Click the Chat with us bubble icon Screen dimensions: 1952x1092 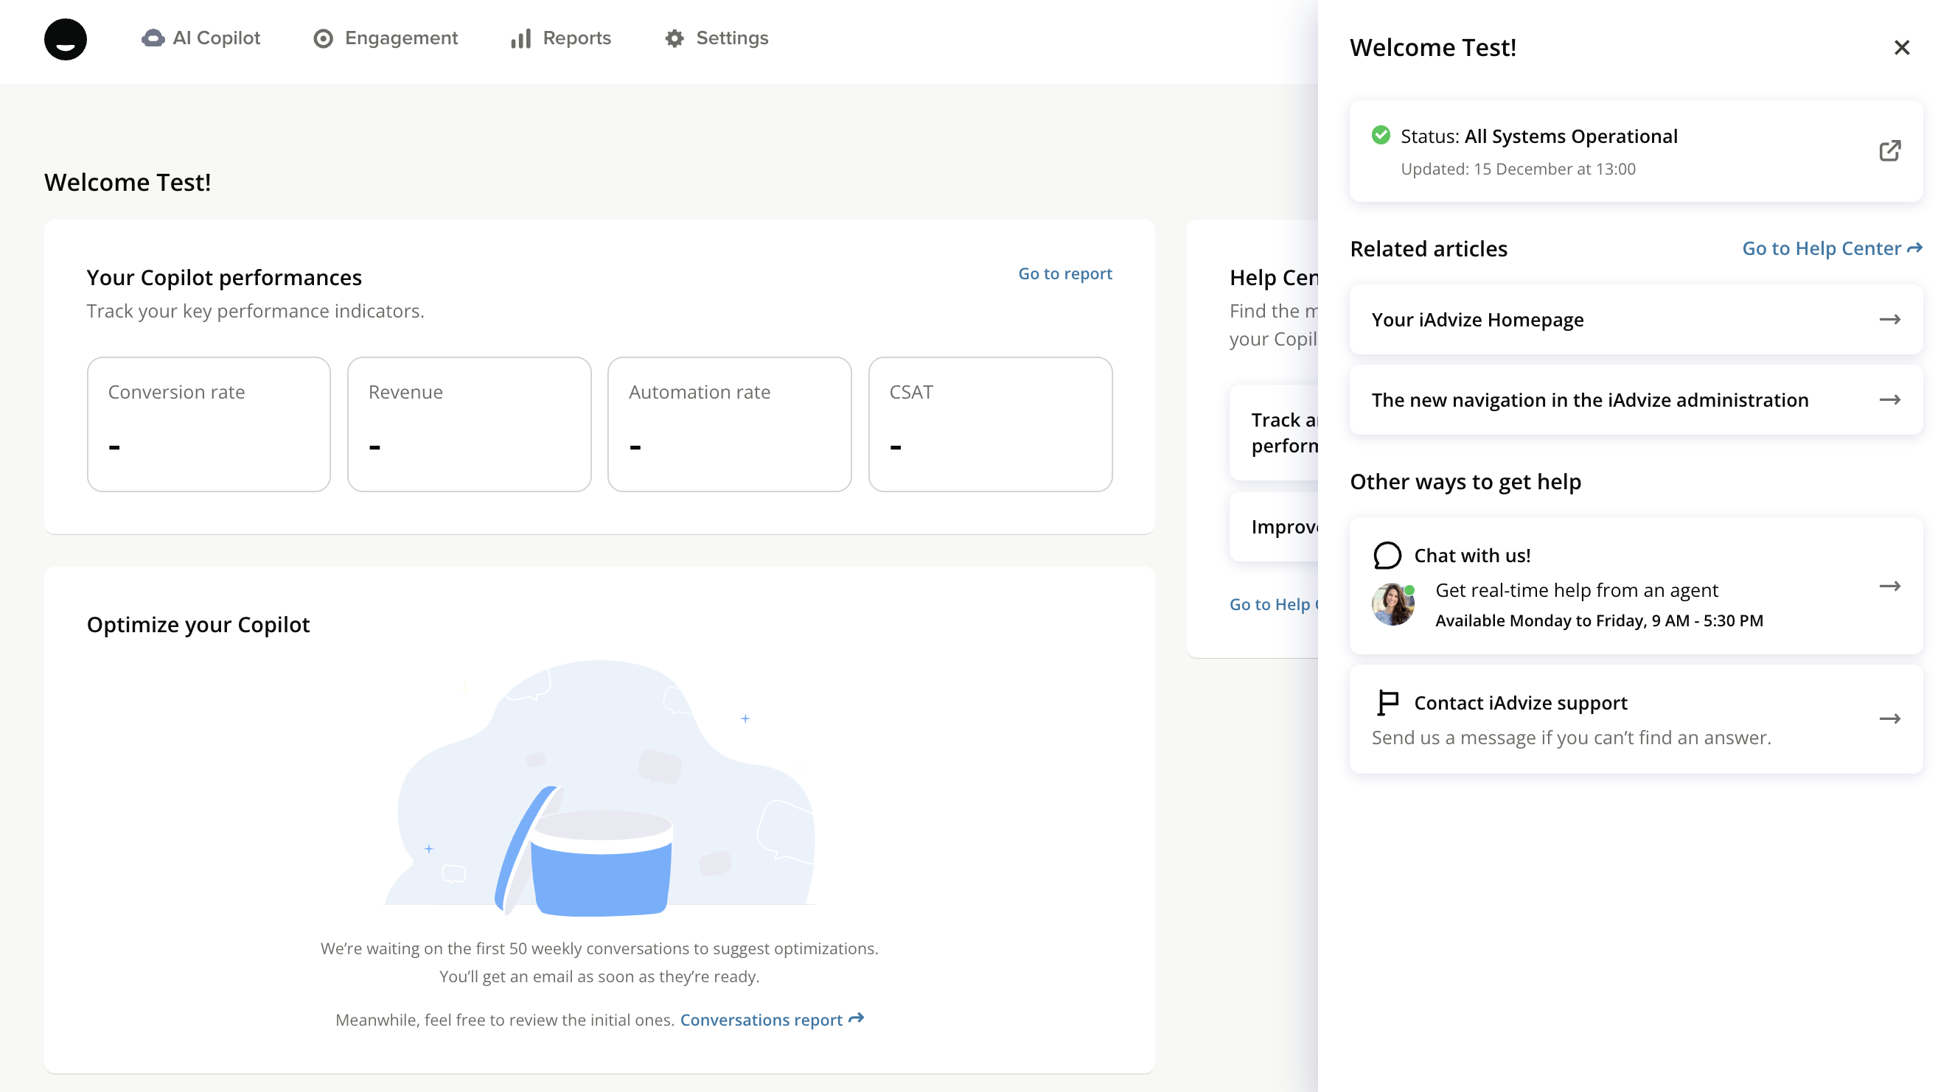point(1387,555)
